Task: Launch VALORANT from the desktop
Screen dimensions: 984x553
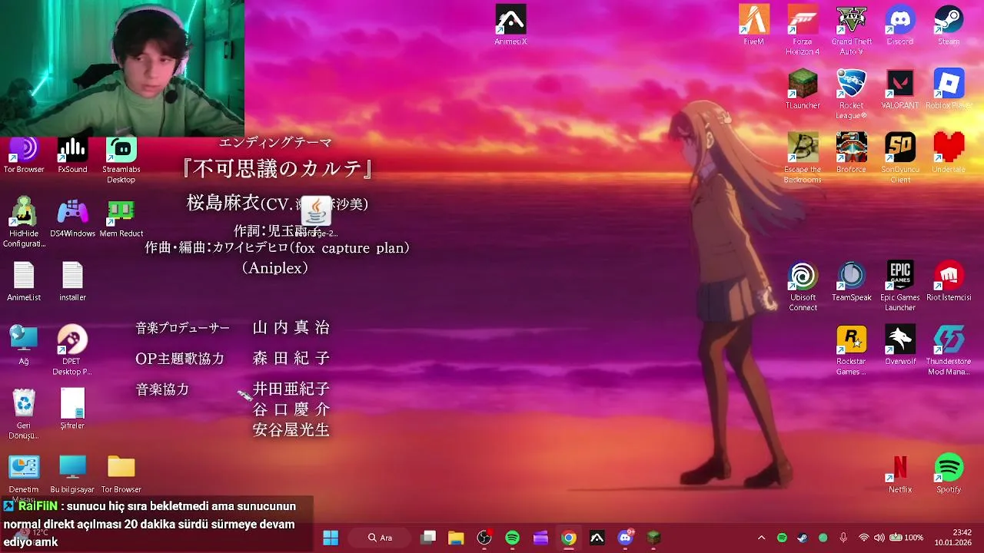Action: 900,88
